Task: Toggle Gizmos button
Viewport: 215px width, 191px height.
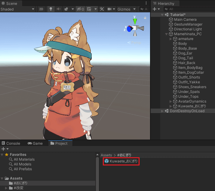Action: click(124, 9)
